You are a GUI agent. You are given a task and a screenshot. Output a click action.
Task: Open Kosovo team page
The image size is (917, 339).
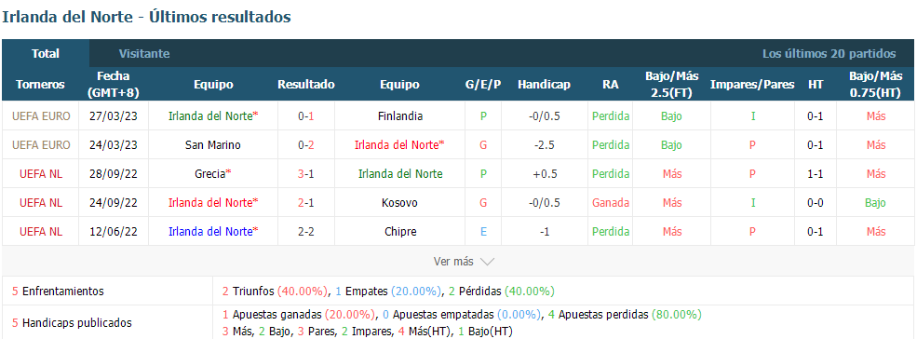click(x=399, y=203)
